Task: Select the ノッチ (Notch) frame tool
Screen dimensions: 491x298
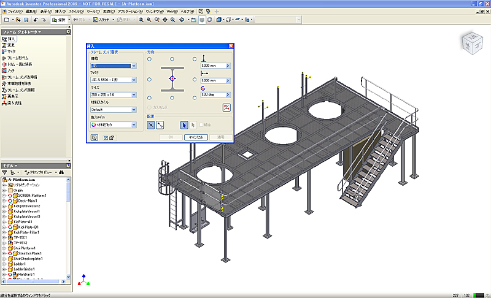Action: click(x=11, y=71)
